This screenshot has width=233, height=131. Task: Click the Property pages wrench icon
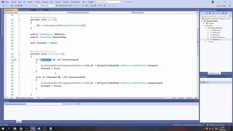pyautogui.click(x=208, y=83)
